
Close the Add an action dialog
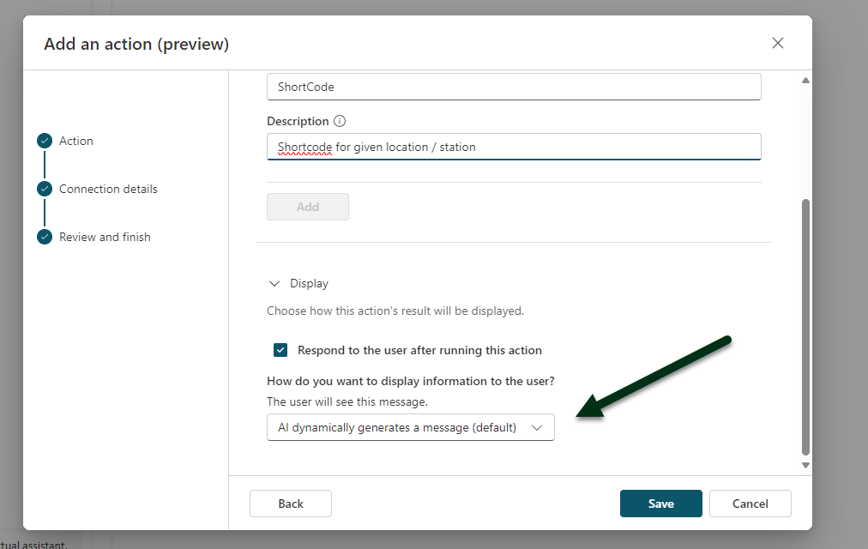[x=778, y=43]
